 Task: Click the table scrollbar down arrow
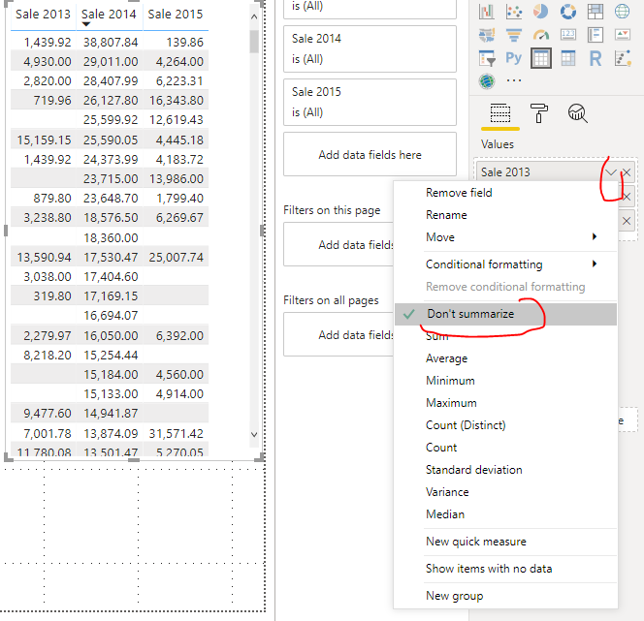[x=254, y=434]
